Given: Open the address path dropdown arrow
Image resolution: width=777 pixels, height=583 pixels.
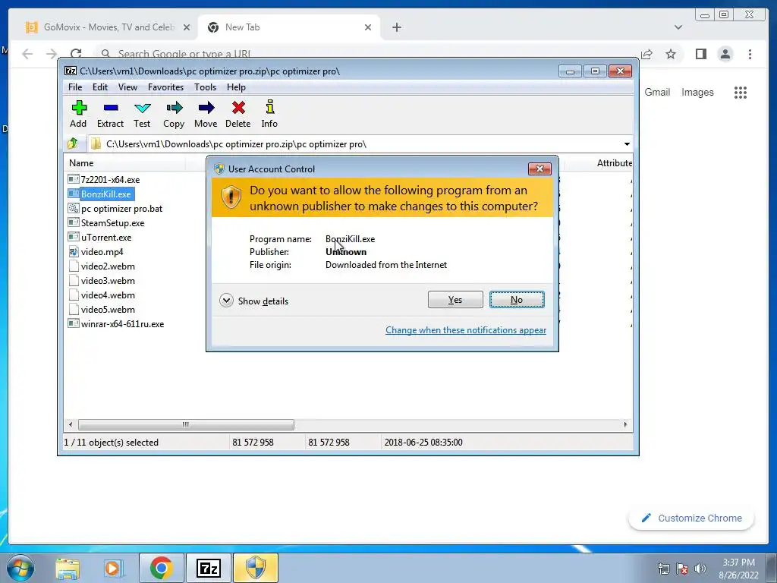Looking at the screenshot, I should pos(627,143).
